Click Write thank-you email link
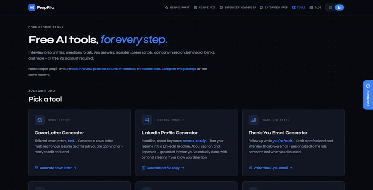373x190 pixels. click(x=270, y=168)
